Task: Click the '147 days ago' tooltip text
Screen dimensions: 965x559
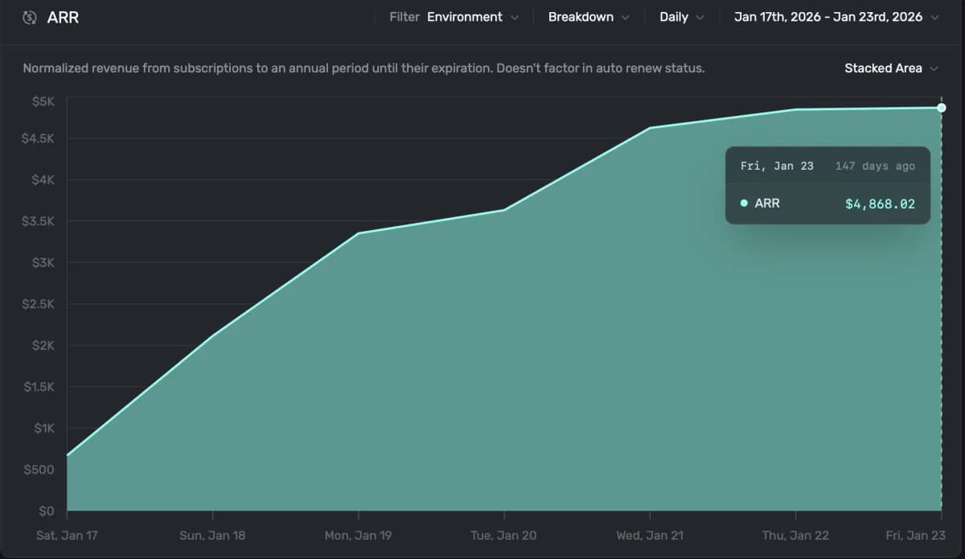Action: (875, 166)
